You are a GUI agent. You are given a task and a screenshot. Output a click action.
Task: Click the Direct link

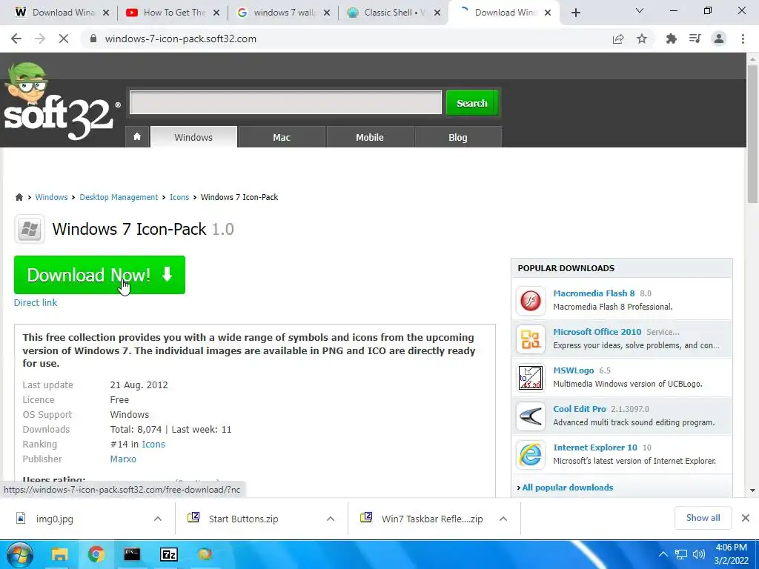pos(36,303)
